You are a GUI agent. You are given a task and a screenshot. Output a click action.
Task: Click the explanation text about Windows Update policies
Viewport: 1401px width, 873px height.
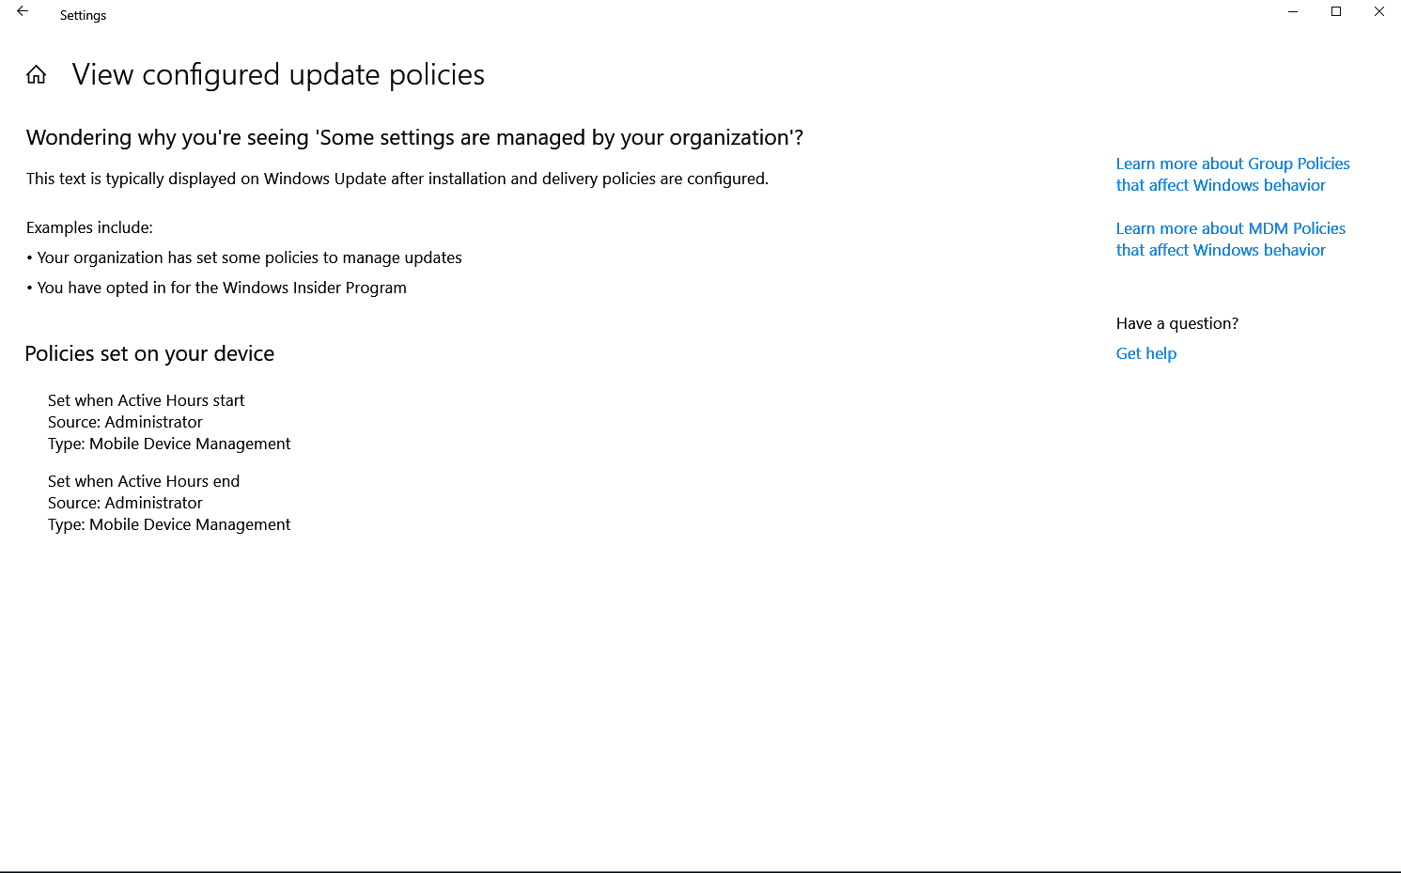coord(397,179)
